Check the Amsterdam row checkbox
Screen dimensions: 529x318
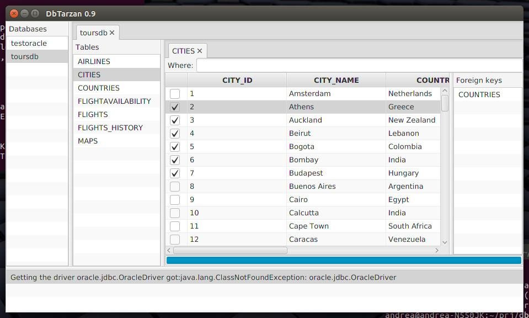tap(175, 93)
